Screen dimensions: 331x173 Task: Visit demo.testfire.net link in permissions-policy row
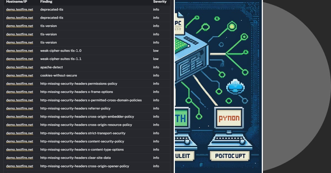click(20, 83)
